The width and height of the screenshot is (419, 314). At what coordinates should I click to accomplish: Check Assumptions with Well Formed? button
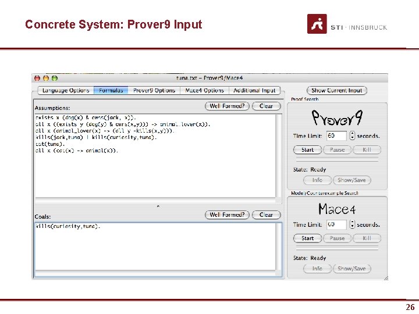pos(227,106)
